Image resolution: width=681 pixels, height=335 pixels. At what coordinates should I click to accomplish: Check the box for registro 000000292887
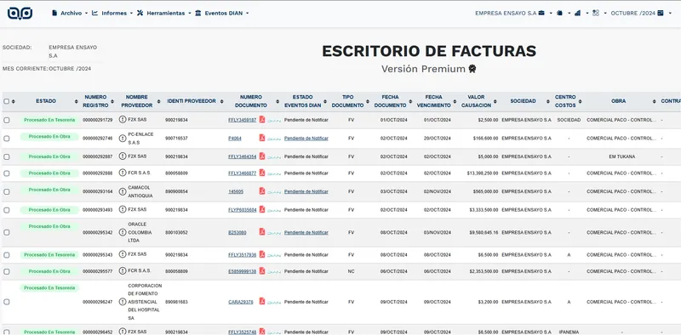pos(7,156)
